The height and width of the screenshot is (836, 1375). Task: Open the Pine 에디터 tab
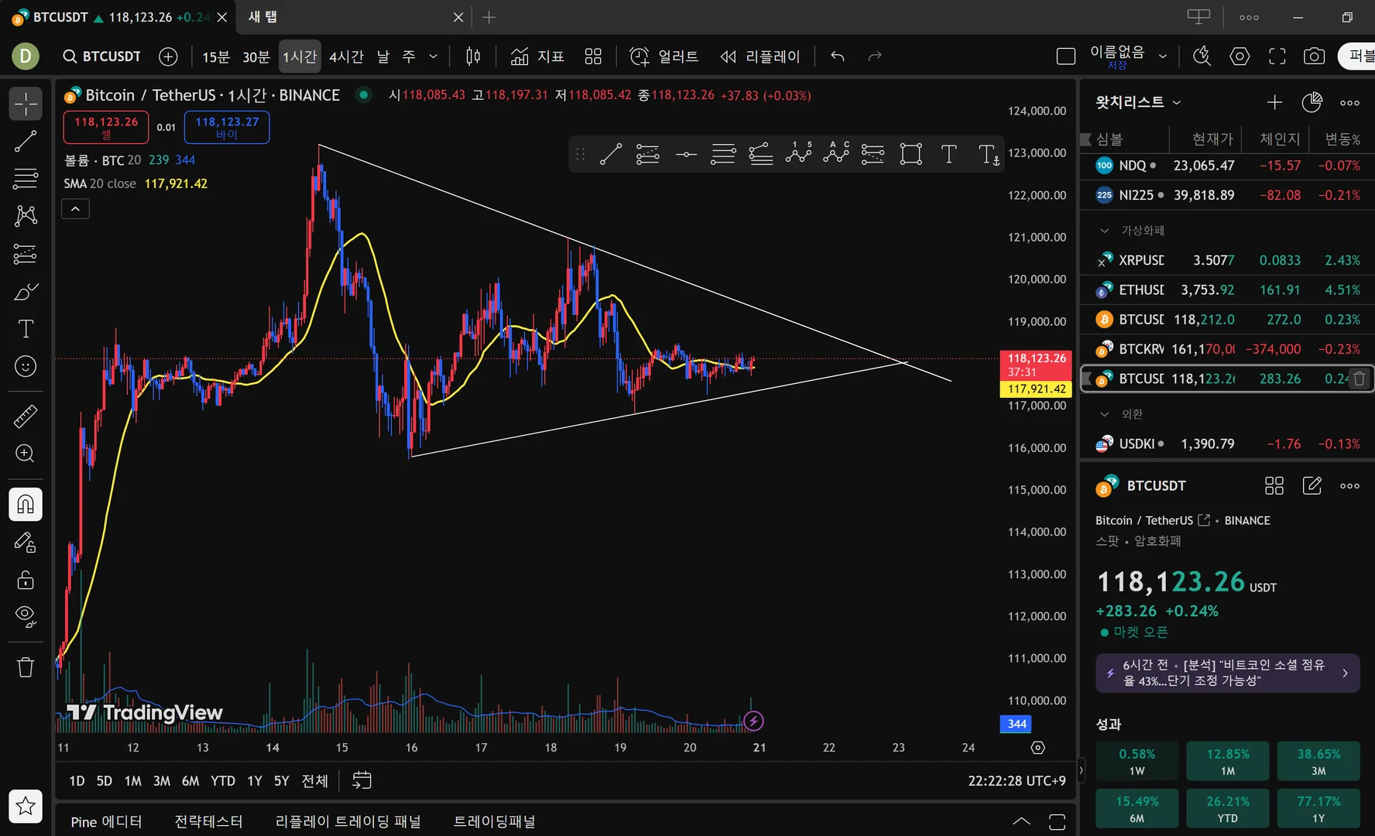tap(107, 821)
